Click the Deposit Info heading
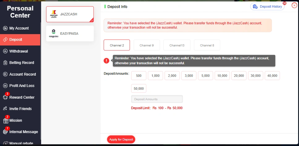 117,7
